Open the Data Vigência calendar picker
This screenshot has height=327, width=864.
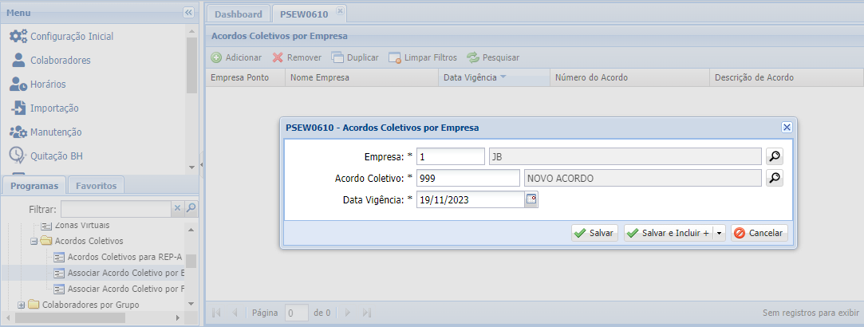pos(532,200)
